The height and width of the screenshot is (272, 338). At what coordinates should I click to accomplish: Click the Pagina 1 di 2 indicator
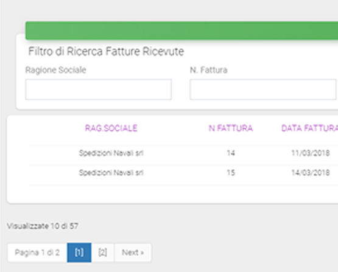[37, 253]
